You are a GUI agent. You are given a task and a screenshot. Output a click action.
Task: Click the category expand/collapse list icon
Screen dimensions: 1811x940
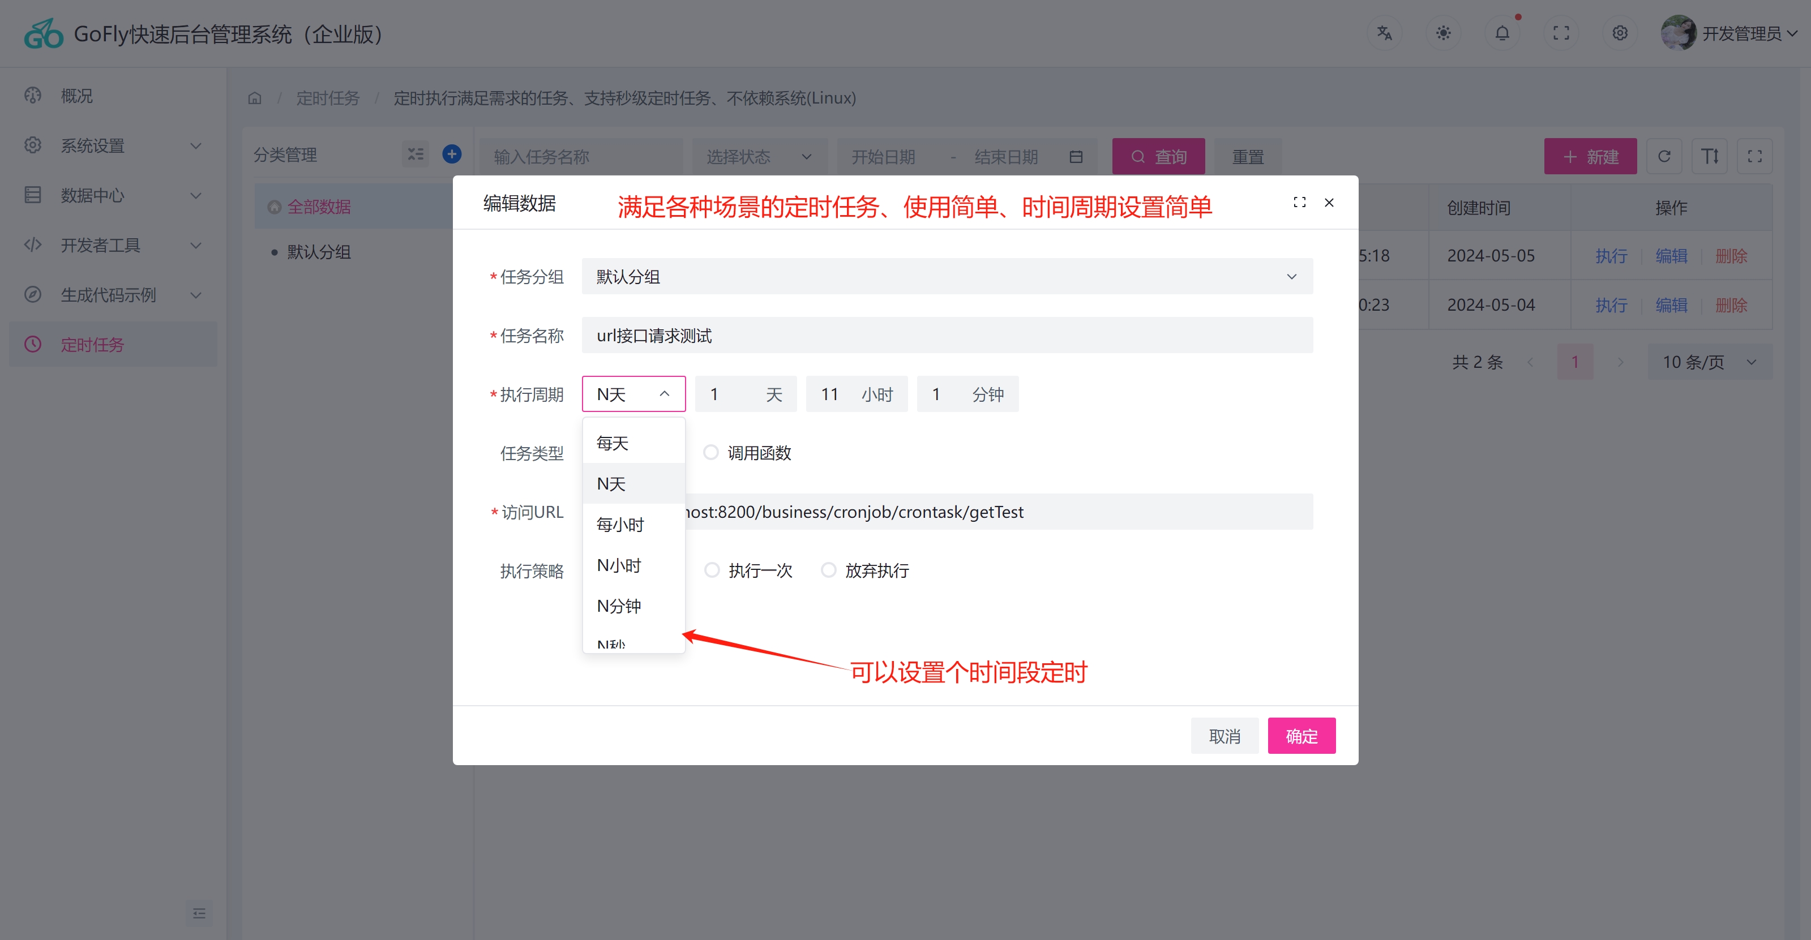[x=416, y=154]
